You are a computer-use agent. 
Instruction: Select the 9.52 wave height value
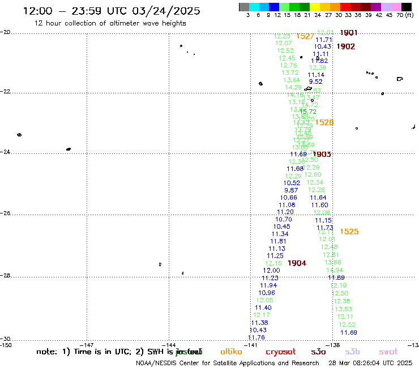[x=315, y=82]
